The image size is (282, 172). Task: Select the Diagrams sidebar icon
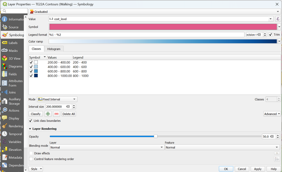[x=4, y=66]
